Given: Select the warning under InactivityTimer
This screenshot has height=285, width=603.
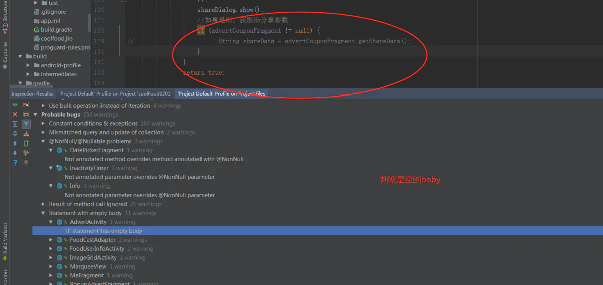Looking at the screenshot, I should point(140,177).
